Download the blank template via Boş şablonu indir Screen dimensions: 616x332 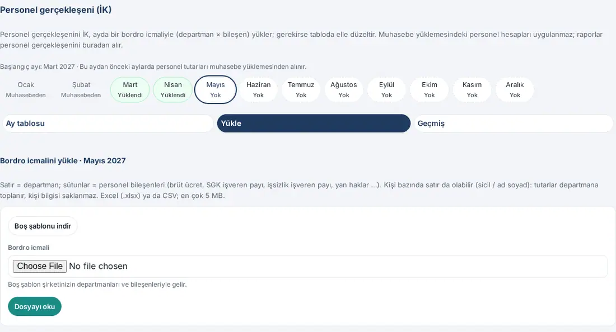(43, 226)
